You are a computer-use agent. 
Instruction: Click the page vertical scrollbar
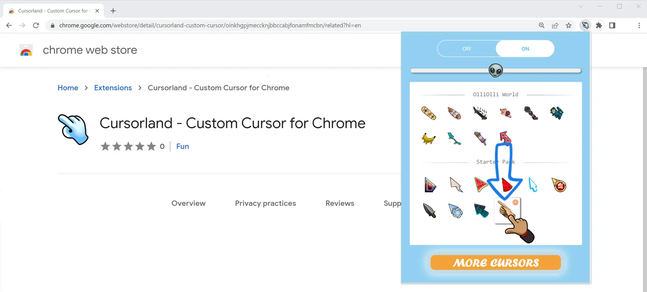click(x=644, y=179)
